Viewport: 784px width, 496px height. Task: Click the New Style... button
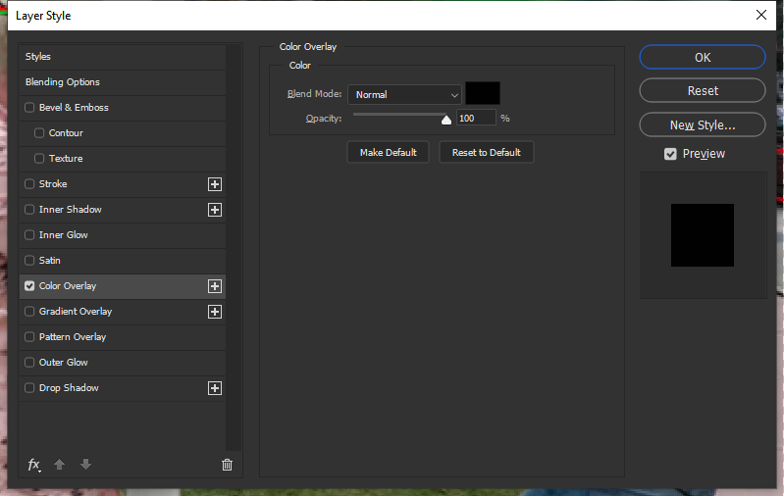point(703,124)
